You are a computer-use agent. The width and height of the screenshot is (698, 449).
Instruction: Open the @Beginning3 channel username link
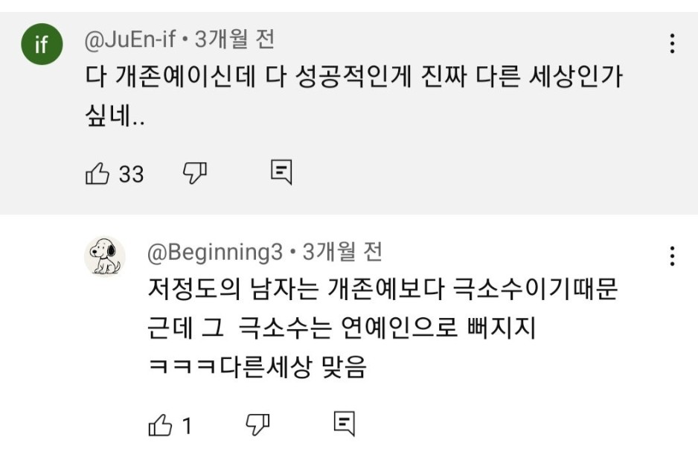tap(215, 253)
